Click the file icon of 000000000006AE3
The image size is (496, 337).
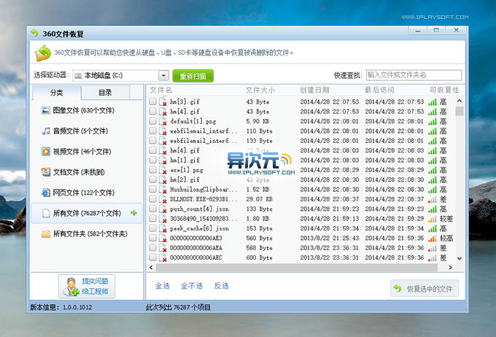pos(163,239)
